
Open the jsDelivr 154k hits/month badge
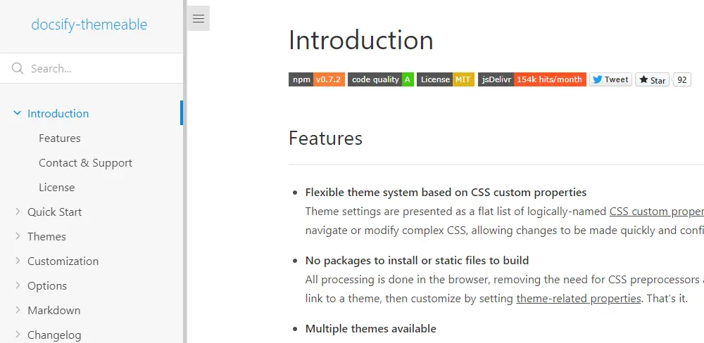532,79
